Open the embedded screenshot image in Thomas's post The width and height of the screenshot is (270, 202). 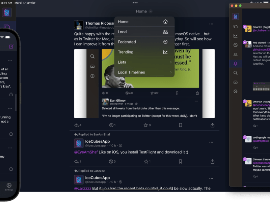click(x=144, y=83)
